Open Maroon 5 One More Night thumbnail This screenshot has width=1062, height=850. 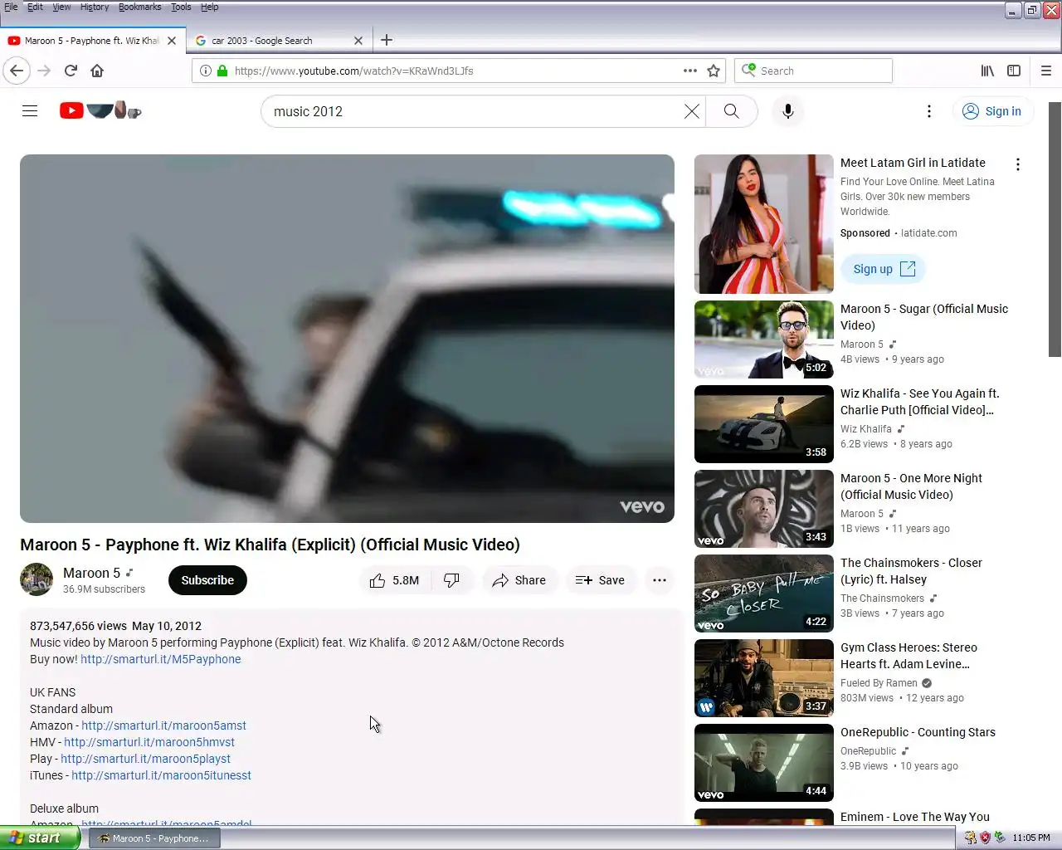tap(764, 509)
